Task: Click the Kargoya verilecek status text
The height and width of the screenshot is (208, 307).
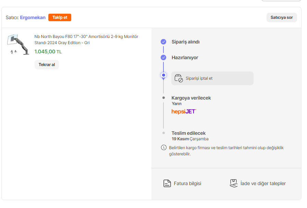Action: (x=191, y=98)
